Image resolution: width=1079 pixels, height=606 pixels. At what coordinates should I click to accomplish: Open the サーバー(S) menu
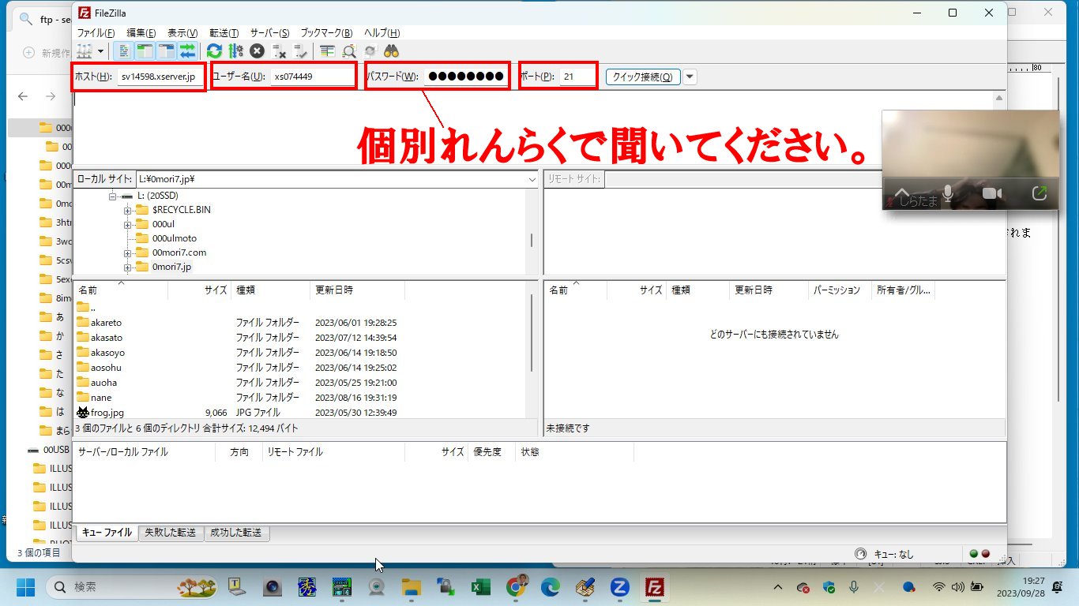click(270, 33)
